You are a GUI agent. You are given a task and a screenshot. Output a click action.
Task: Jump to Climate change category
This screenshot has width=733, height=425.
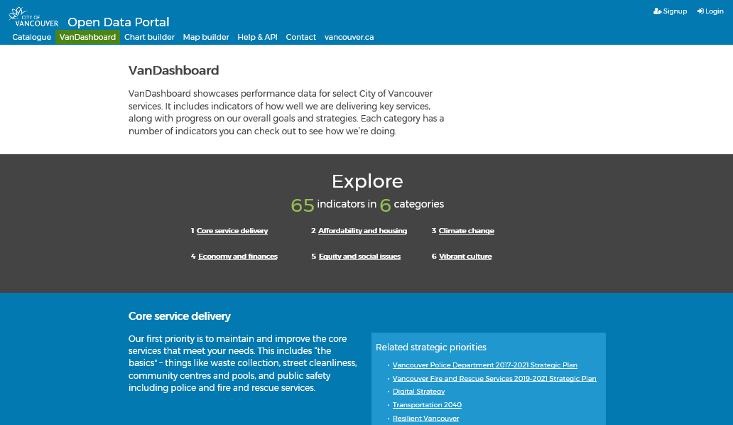click(466, 230)
